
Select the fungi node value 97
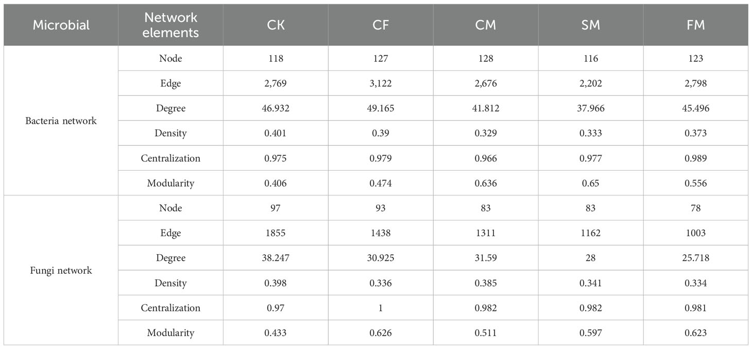pos(276,208)
